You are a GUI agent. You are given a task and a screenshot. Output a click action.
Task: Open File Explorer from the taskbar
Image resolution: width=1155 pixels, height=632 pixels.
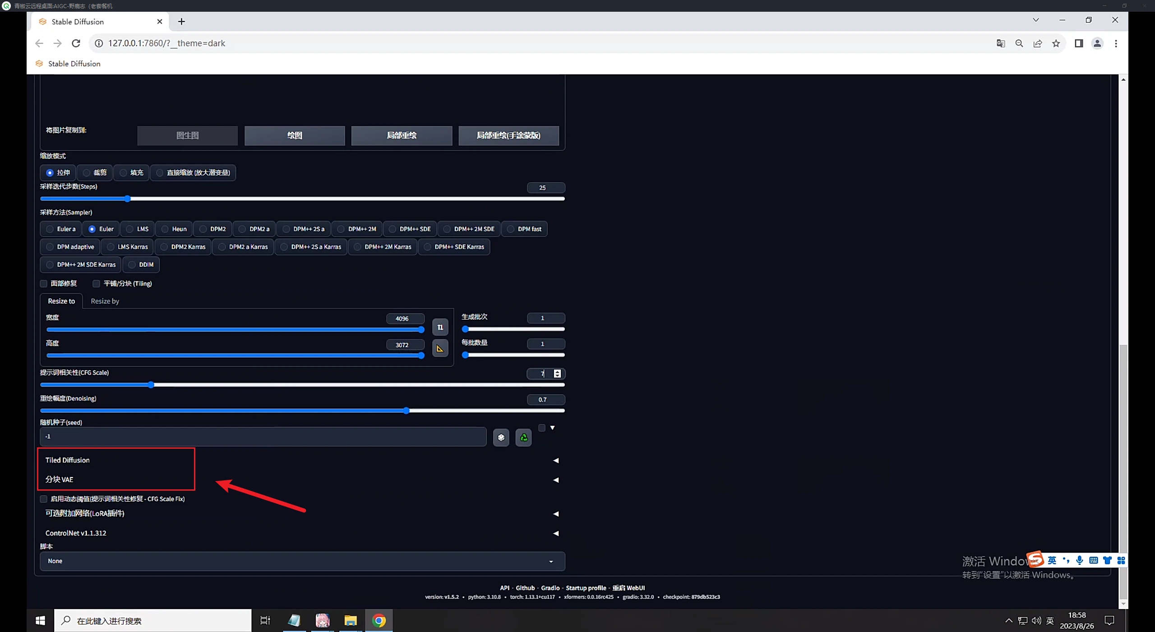click(351, 621)
